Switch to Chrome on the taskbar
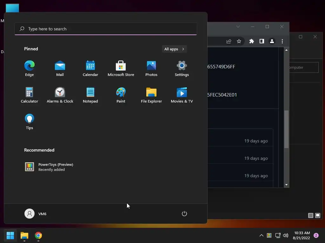 click(38, 235)
